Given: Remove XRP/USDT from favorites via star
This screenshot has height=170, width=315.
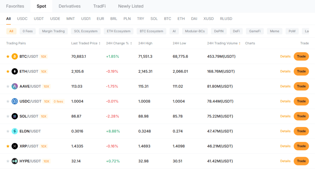Looking at the screenshot, I should [x=8, y=146].
